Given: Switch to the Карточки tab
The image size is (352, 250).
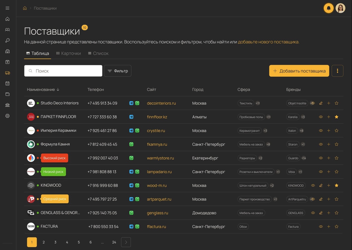Looking at the screenshot, I should coord(69,53).
